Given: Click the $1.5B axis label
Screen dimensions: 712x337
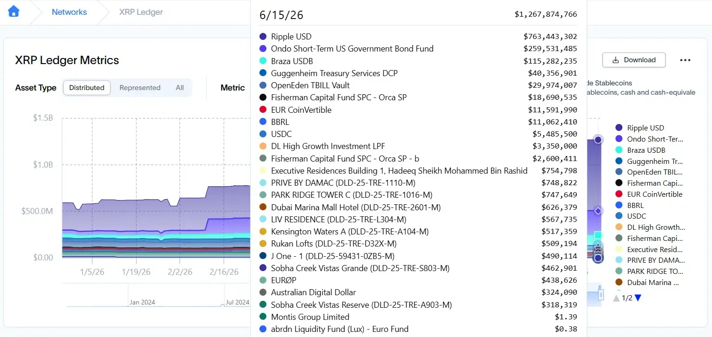Looking at the screenshot, I should click(43, 118).
